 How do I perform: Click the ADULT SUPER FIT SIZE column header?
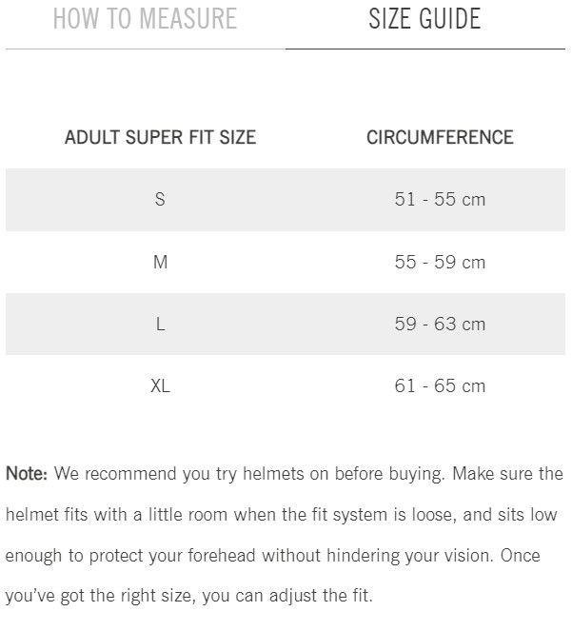click(160, 137)
